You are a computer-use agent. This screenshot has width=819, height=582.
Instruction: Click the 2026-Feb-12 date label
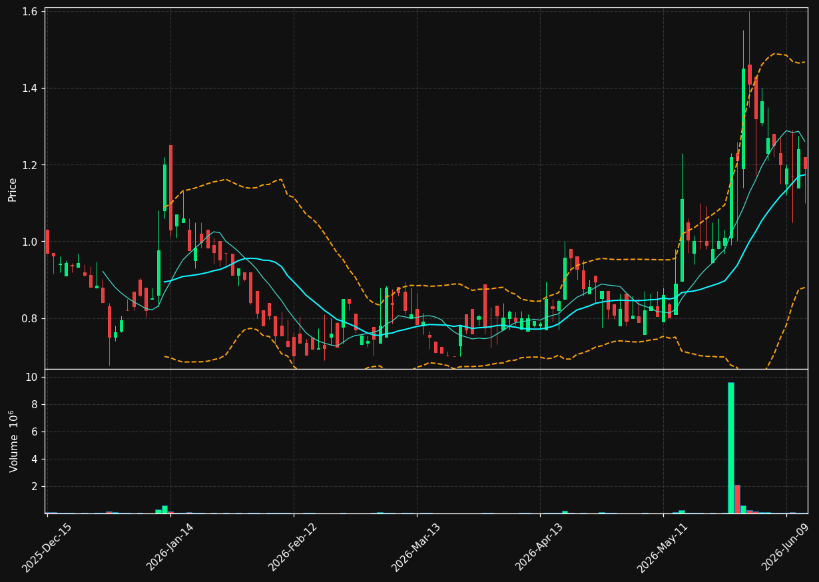point(293,547)
